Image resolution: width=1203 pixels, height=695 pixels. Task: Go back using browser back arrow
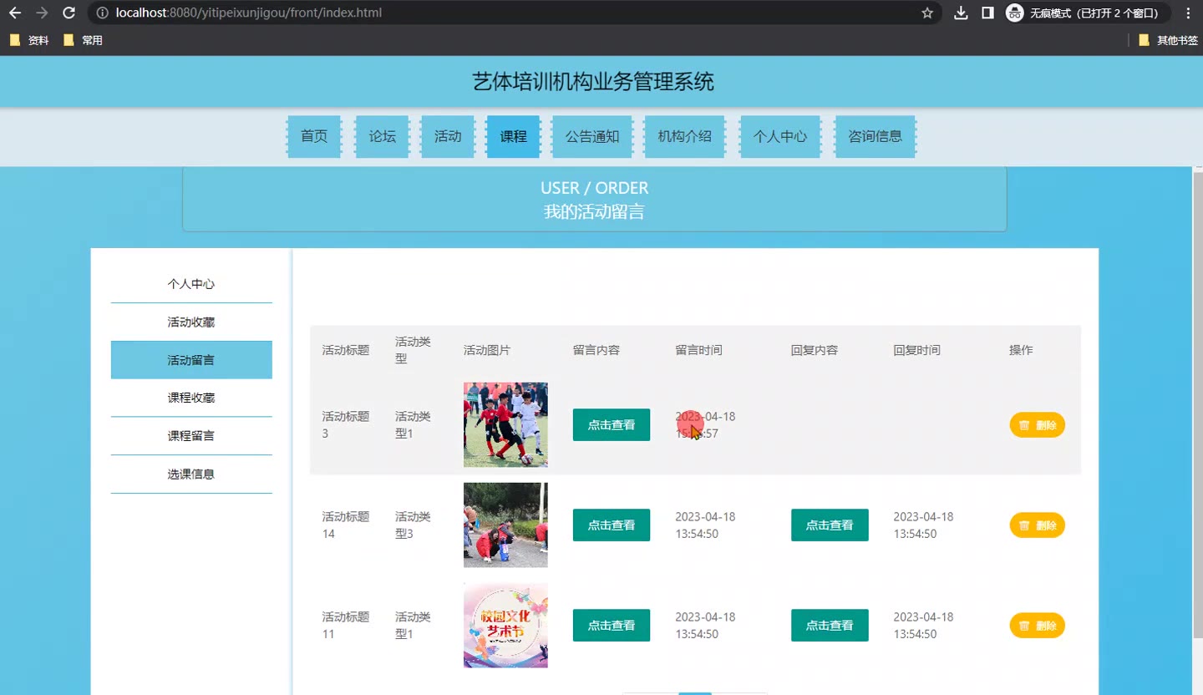click(x=14, y=13)
